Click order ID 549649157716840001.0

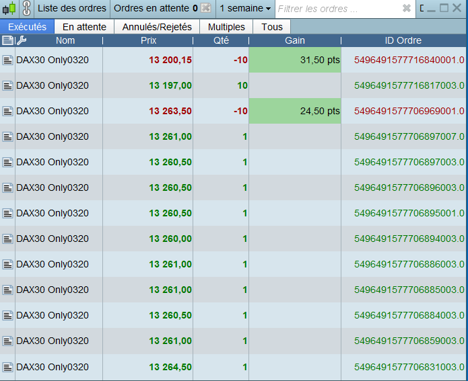409,60
